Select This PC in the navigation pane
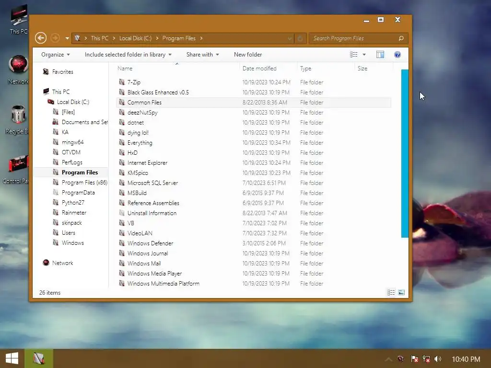The image size is (491, 368). pos(61,92)
